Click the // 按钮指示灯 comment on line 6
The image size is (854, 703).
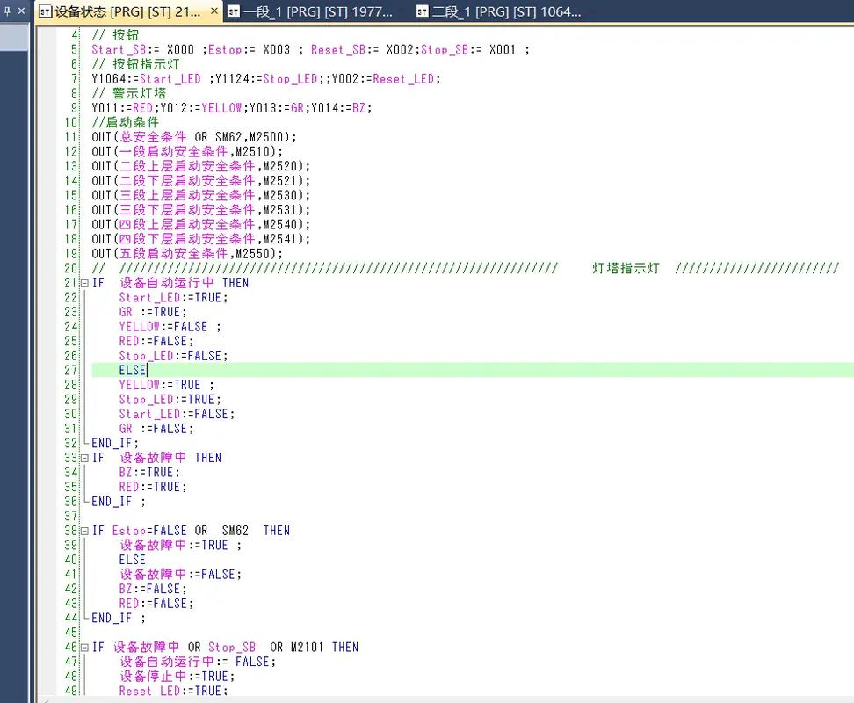coord(135,64)
